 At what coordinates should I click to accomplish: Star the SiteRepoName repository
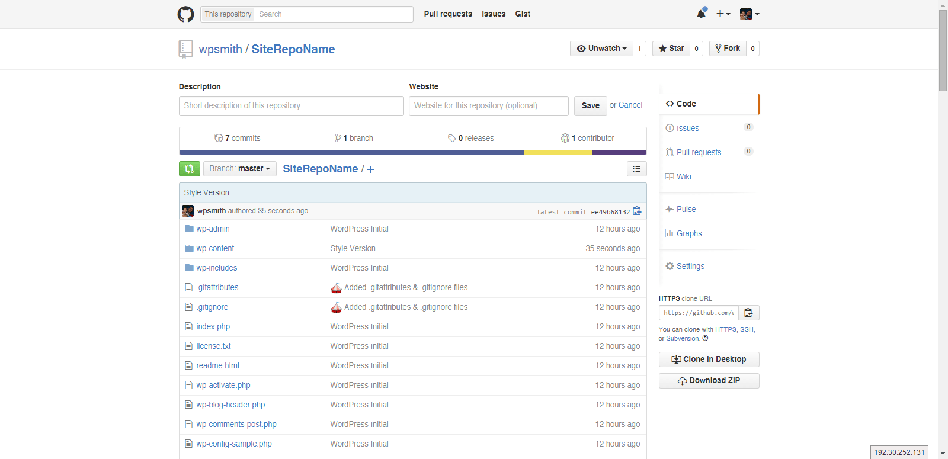pos(671,49)
